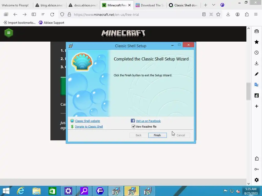Switch to the Classic Shell download tab

click(183, 5)
